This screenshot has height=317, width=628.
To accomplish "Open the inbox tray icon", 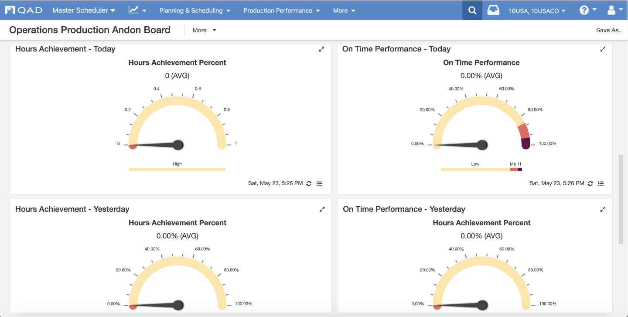I will coord(493,10).
